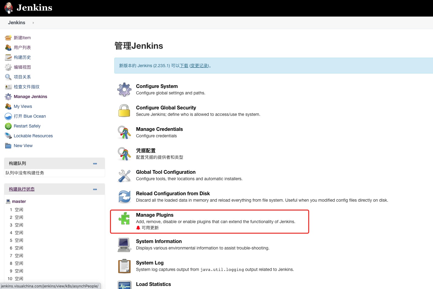The width and height of the screenshot is (433, 289).
Task: Click the Configure System gear icon
Action: coord(124,89)
